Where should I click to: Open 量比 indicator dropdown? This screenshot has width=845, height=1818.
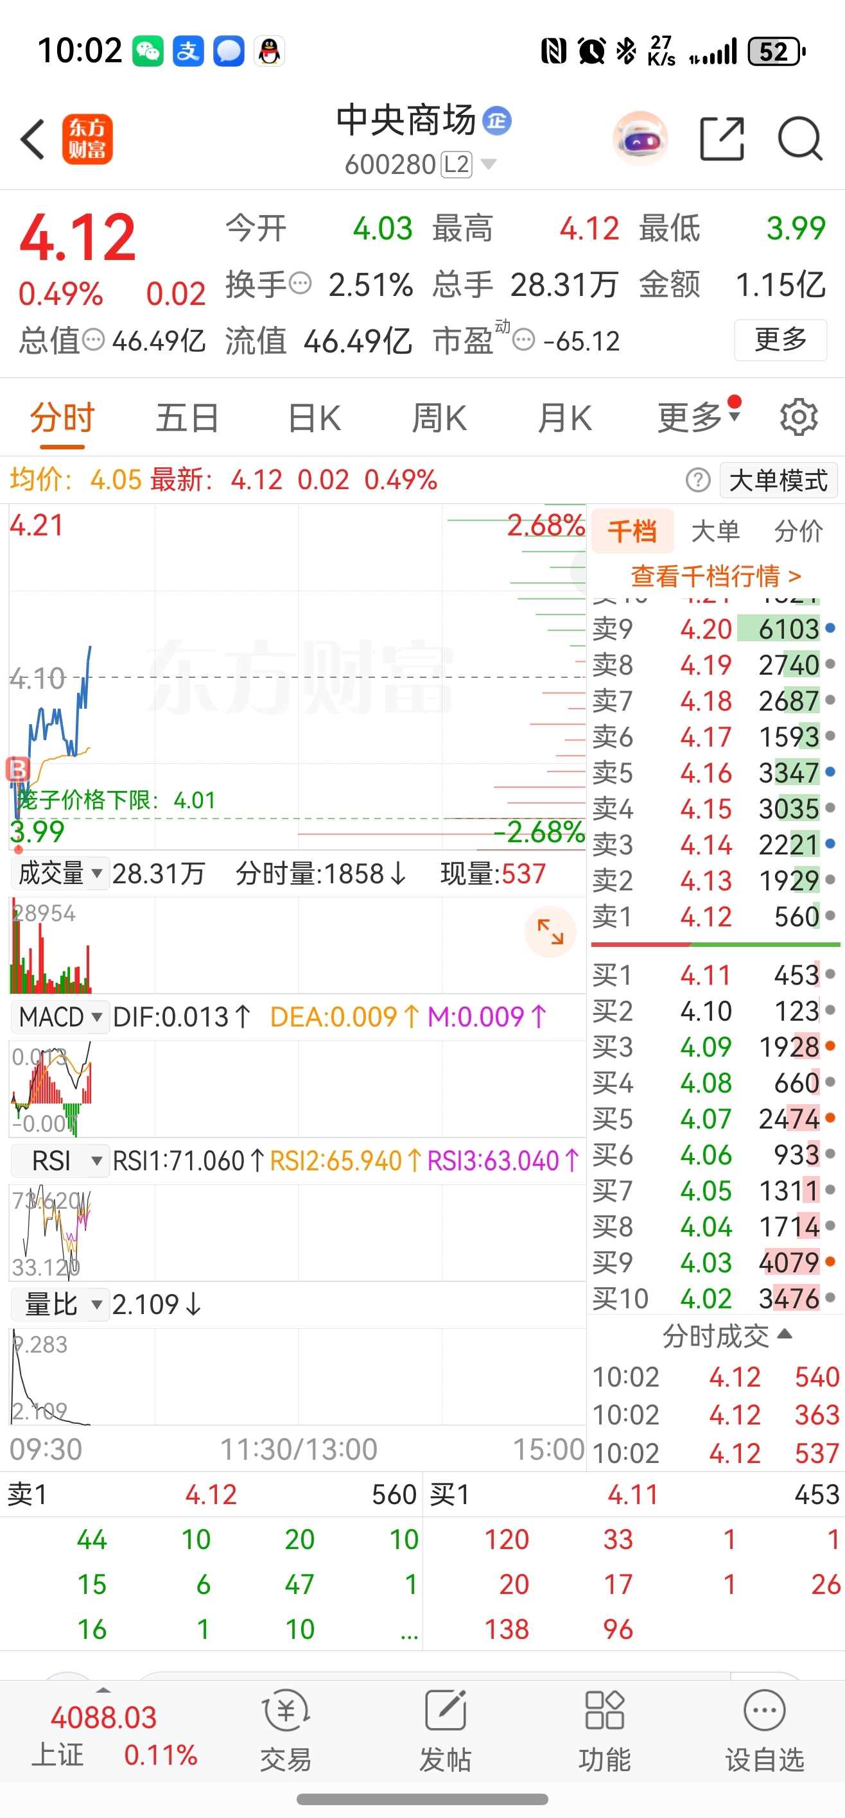pyautogui.click(x=60, y=1304)
